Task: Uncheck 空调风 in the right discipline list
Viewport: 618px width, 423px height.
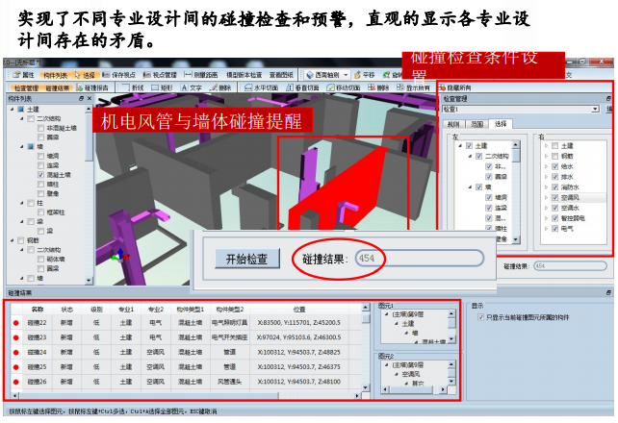Action: [554, 197]
